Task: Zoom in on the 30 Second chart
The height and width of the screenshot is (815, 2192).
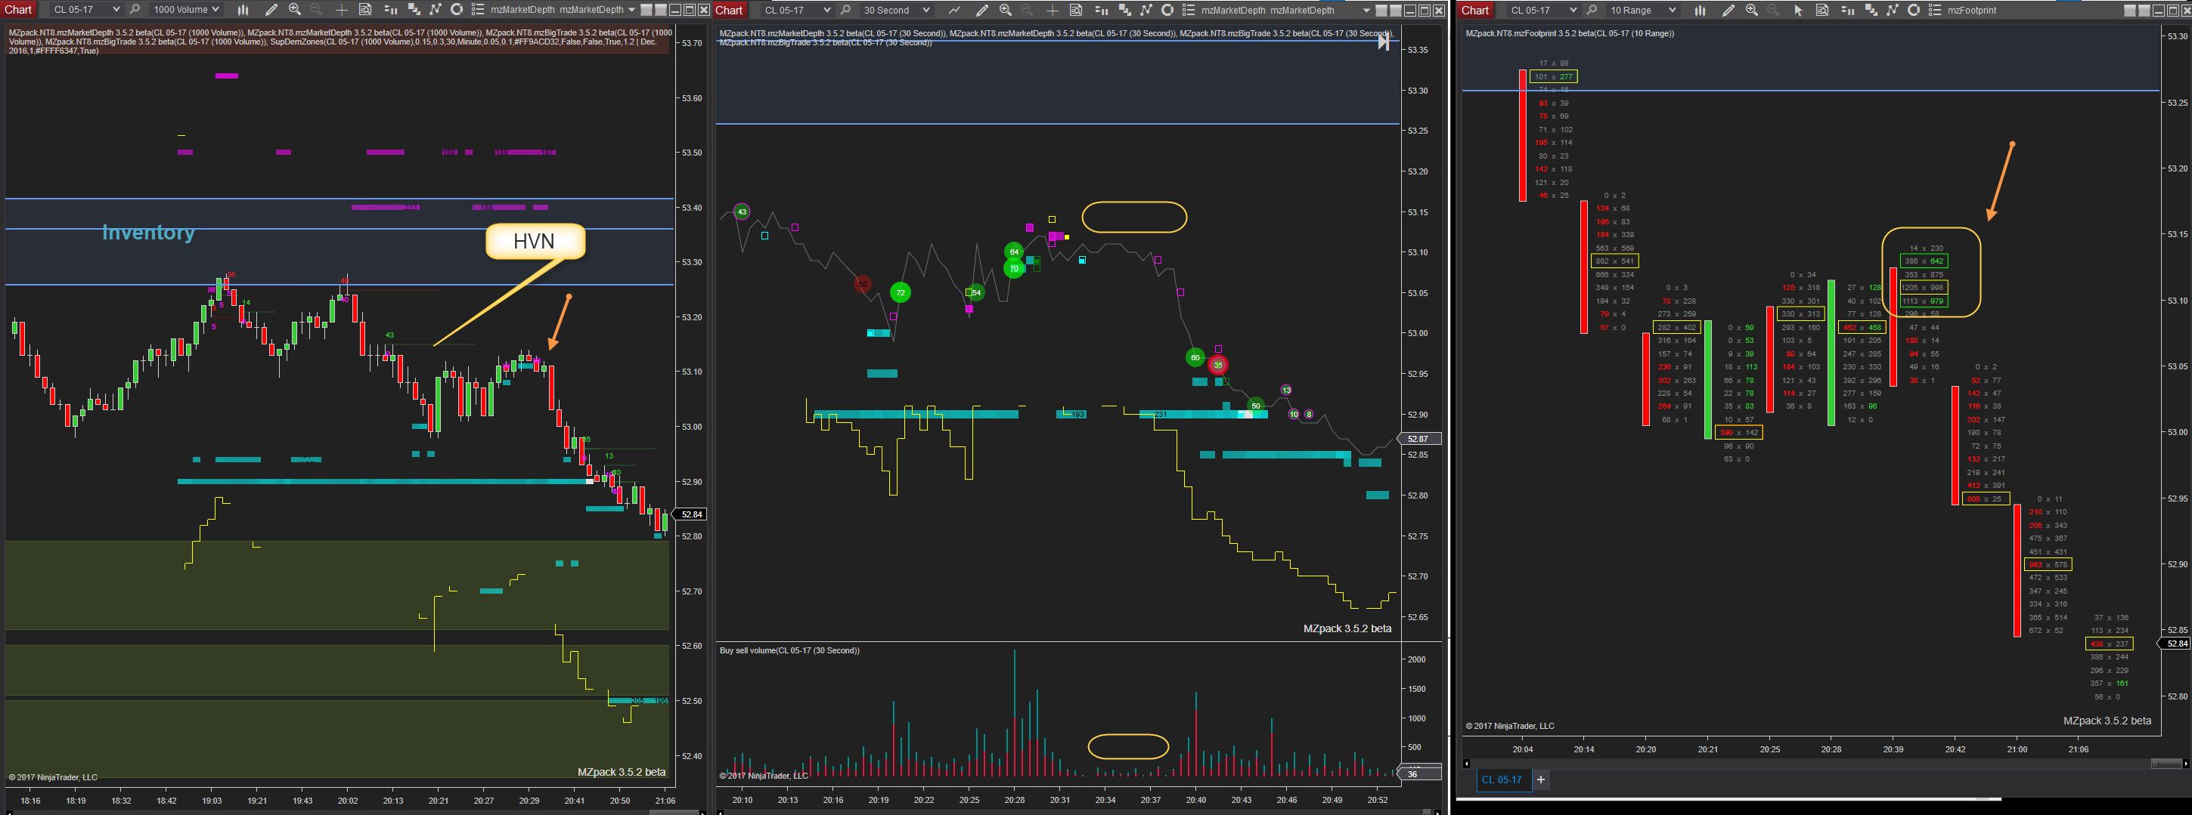Action: (x=1006, y=9)
